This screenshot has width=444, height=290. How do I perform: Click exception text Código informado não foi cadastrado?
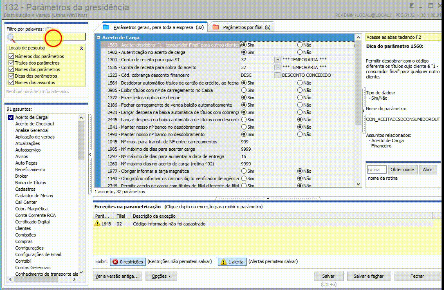169,223
